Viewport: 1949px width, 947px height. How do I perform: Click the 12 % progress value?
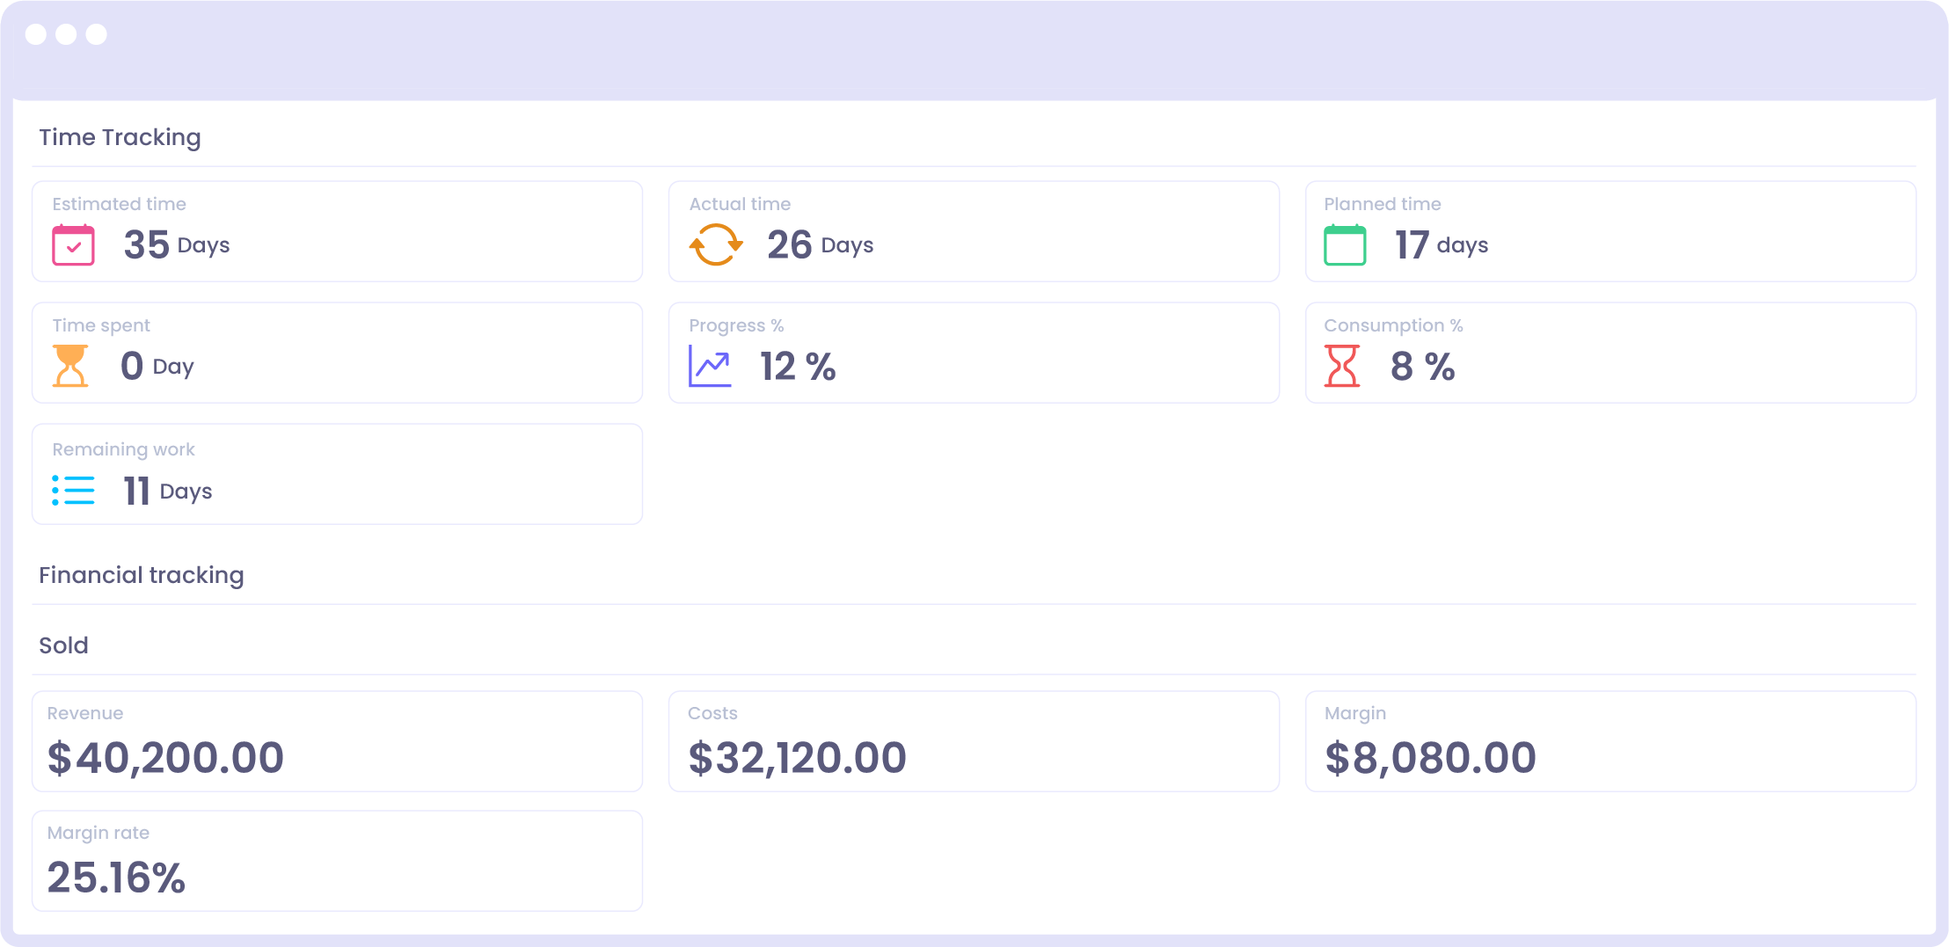798,366
